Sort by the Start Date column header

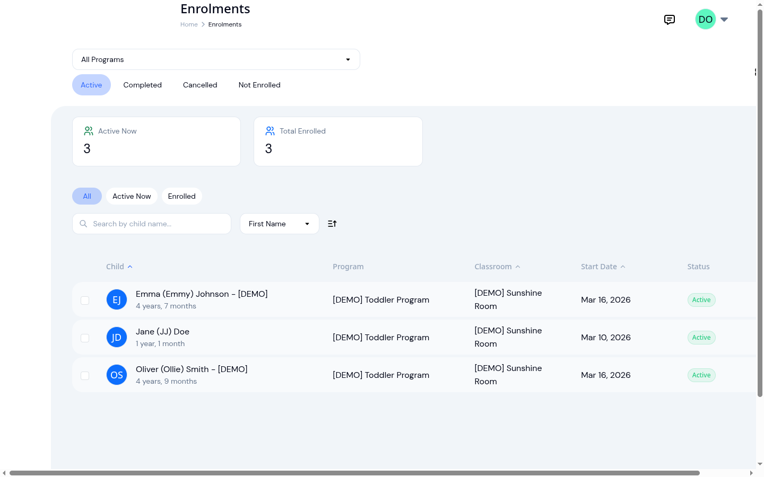point(603,267)
